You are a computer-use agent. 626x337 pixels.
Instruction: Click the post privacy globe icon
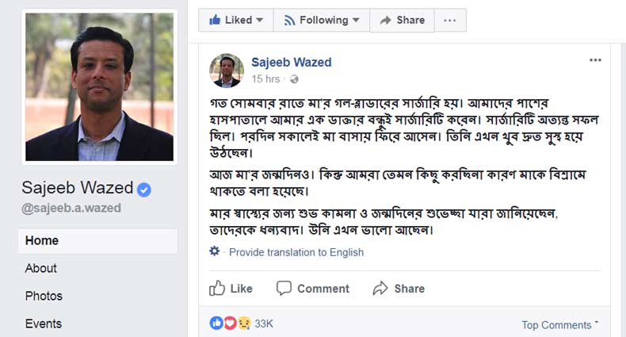click(294, 79)
